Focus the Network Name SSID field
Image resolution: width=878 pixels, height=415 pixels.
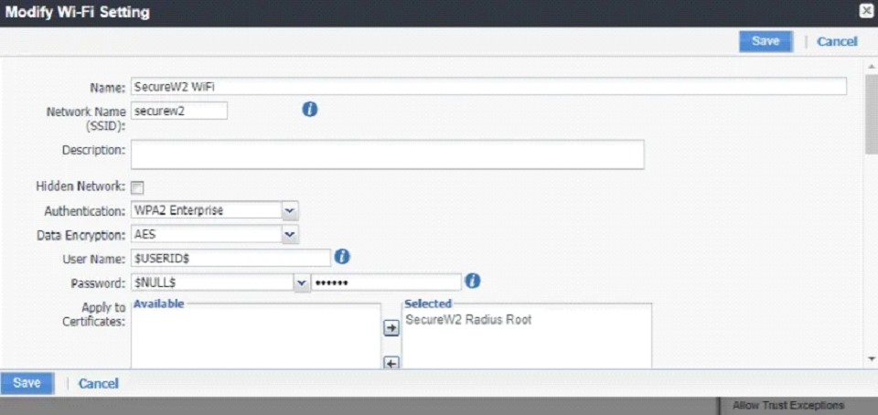tap(178, 111)
